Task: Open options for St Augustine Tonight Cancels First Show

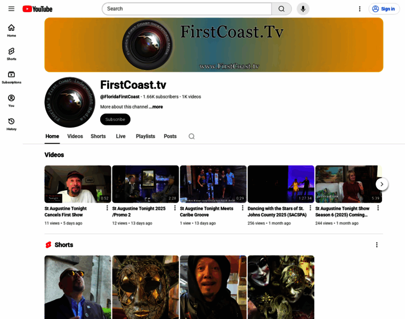Action: 107,208
